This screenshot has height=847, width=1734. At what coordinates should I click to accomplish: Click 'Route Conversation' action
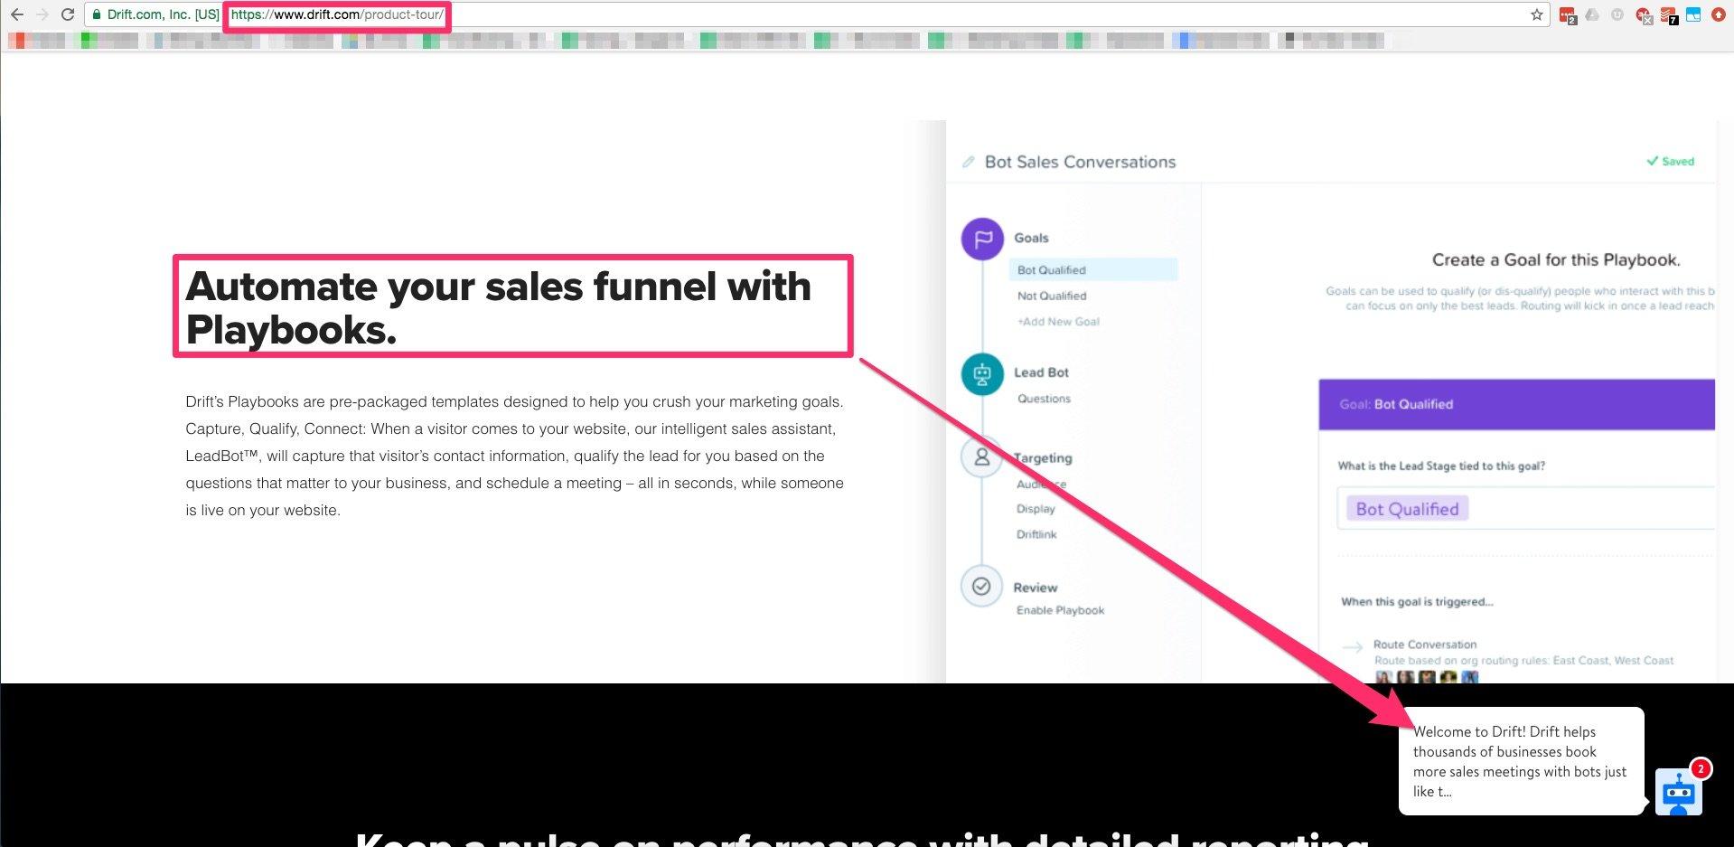[x=1425, y=645]
